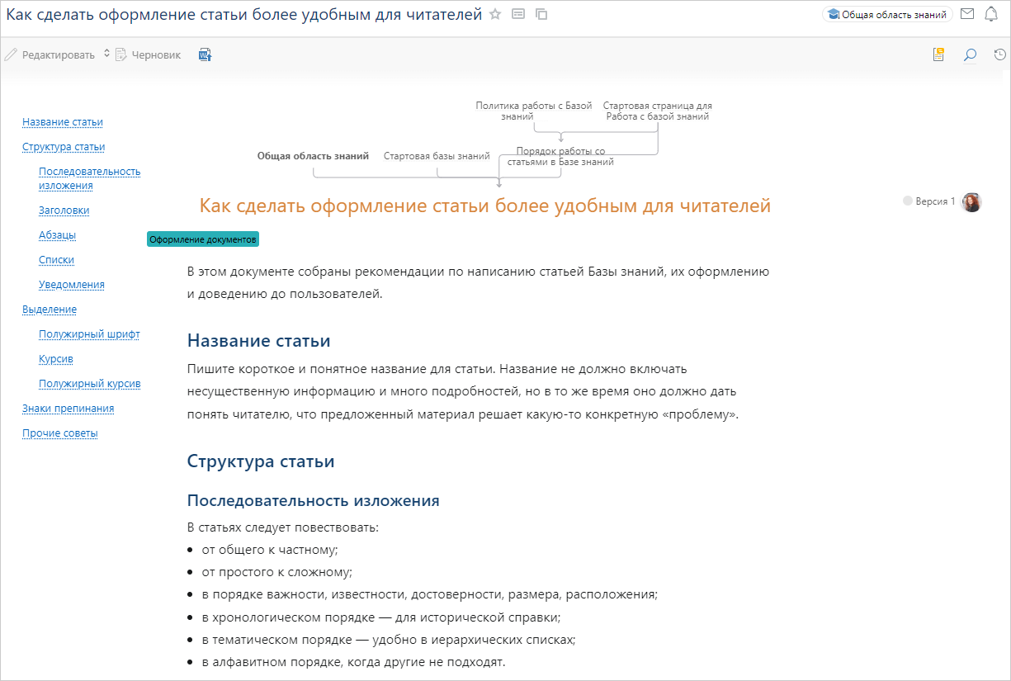
Task: Click the Черновик draft button
Action: [149, 55]
